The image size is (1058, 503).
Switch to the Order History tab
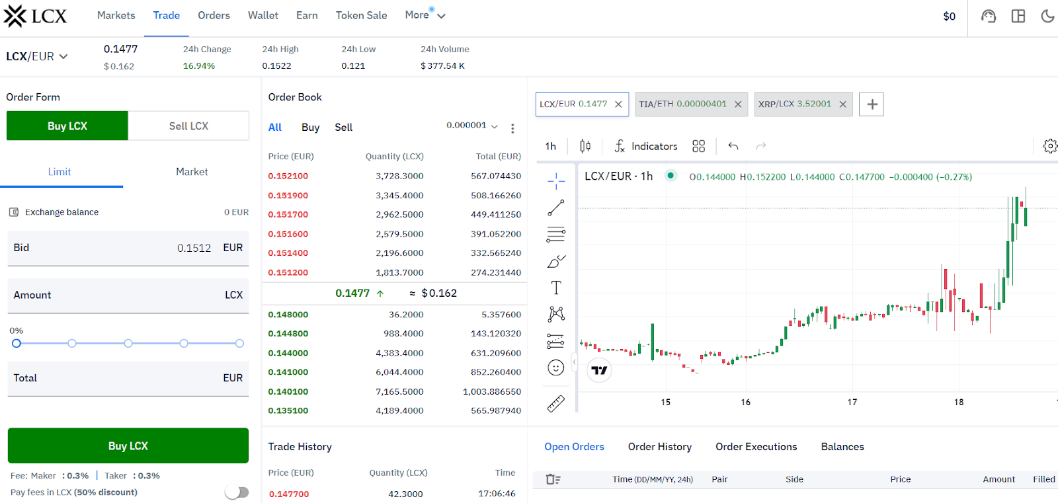coord(660,447)
